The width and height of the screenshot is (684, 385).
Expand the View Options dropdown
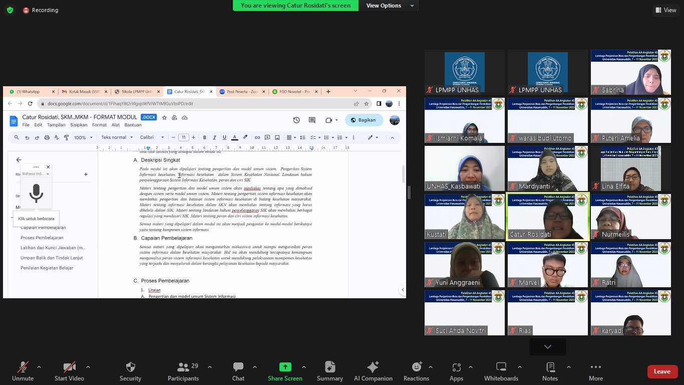tap(390, 6)
